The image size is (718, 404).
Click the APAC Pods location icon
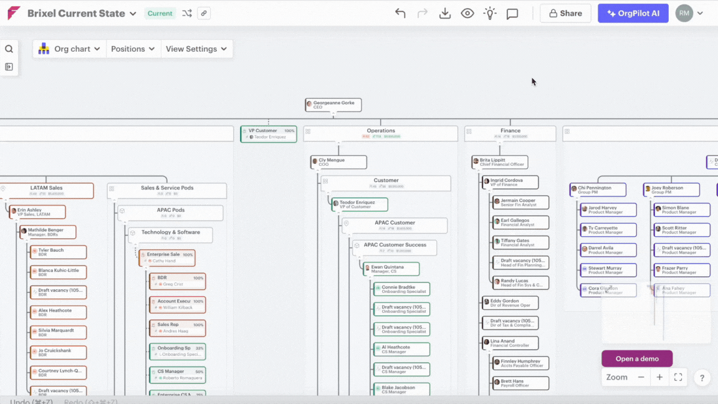122,211
